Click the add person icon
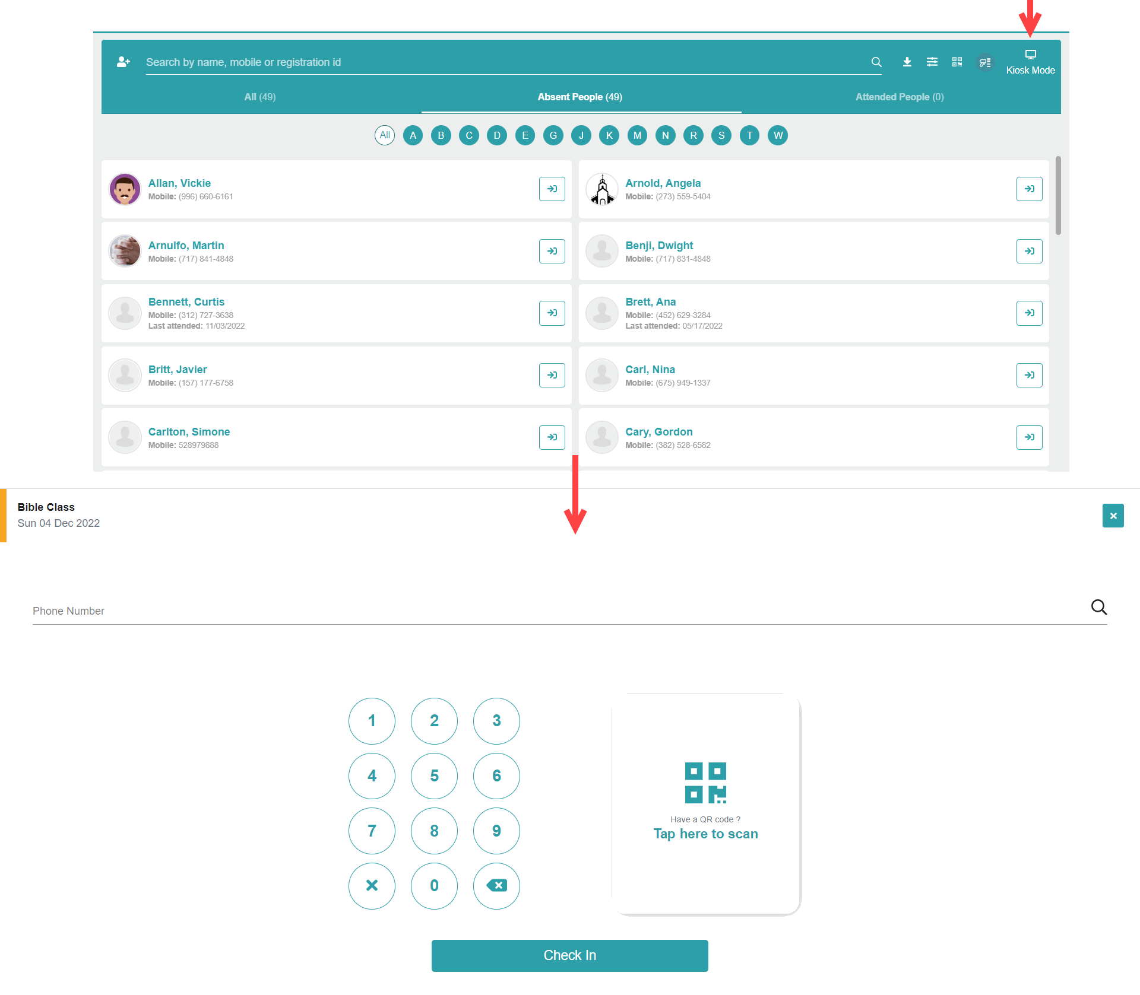Image resolution: width=1140 pixels, height=995 pixels. 123,62
